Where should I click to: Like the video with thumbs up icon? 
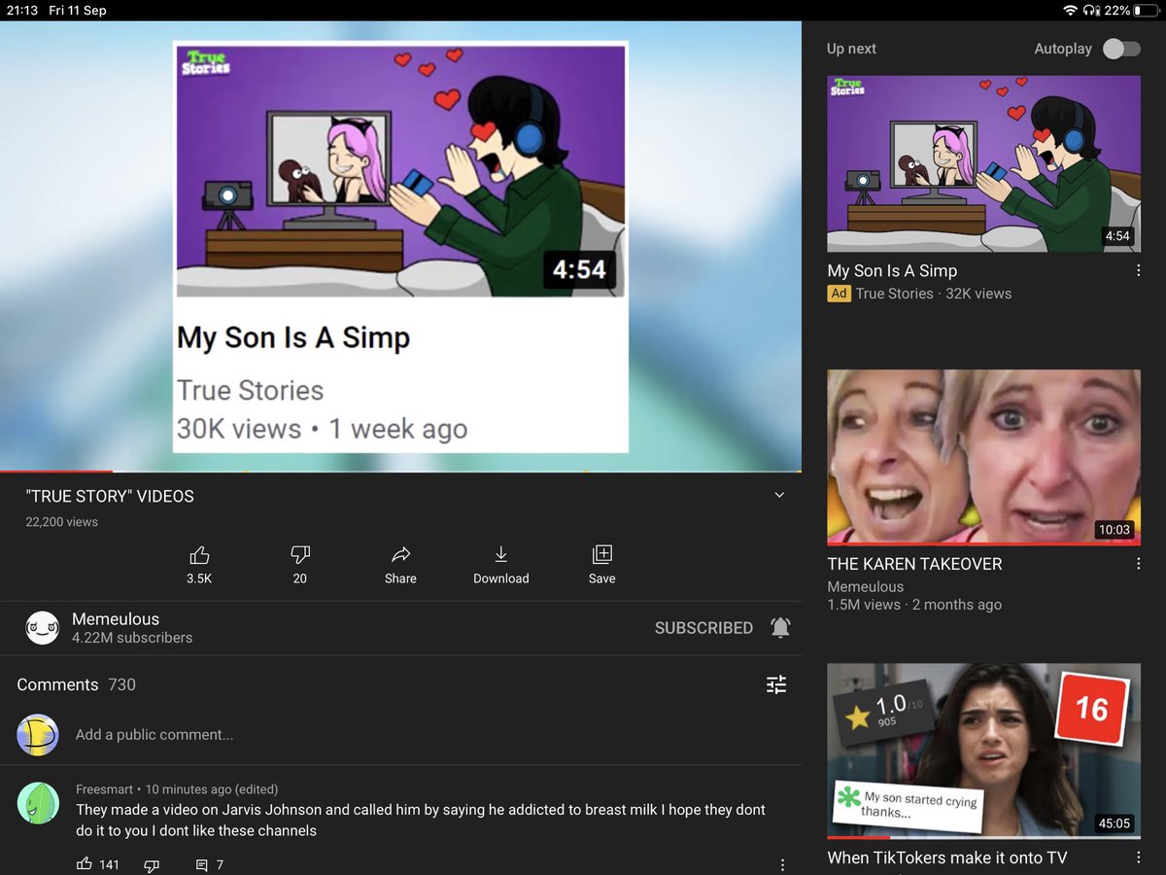tap(199, 555)
